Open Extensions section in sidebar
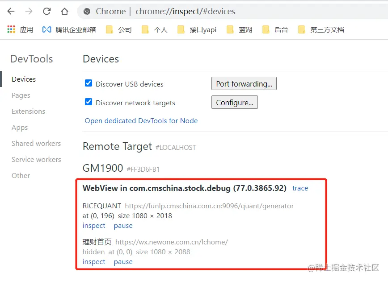Image resolution: width=388 pixels, height=281 pixels. 29,112
